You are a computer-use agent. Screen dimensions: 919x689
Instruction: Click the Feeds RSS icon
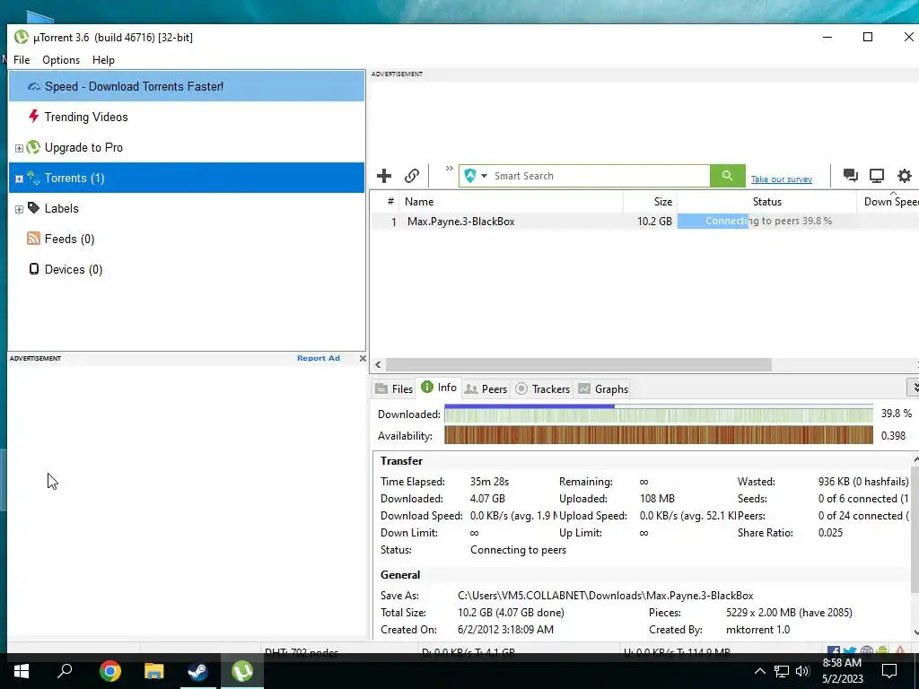pyautogui.click(x=33, y=238)
